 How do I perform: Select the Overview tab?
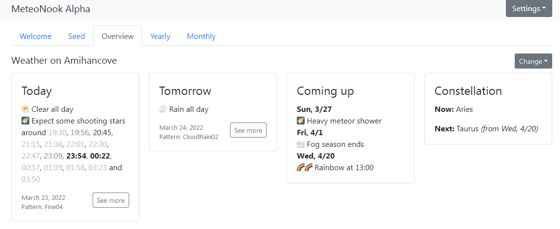[x=117, y=36]
